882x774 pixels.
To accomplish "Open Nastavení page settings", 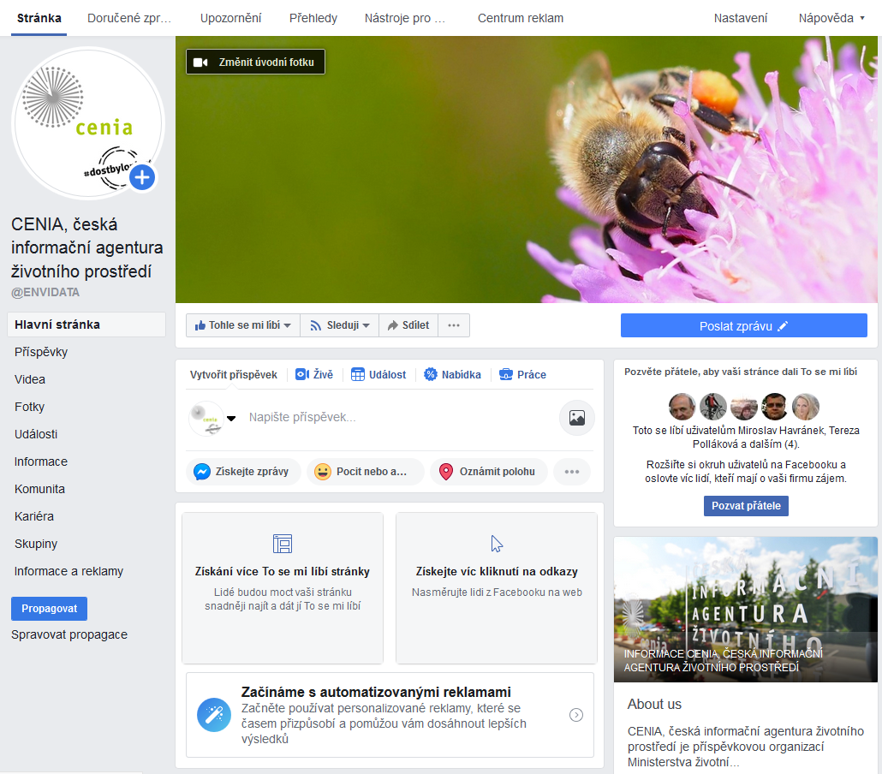I will click(740, 19).
